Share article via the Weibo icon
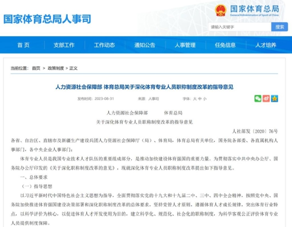 pos(266,98)
